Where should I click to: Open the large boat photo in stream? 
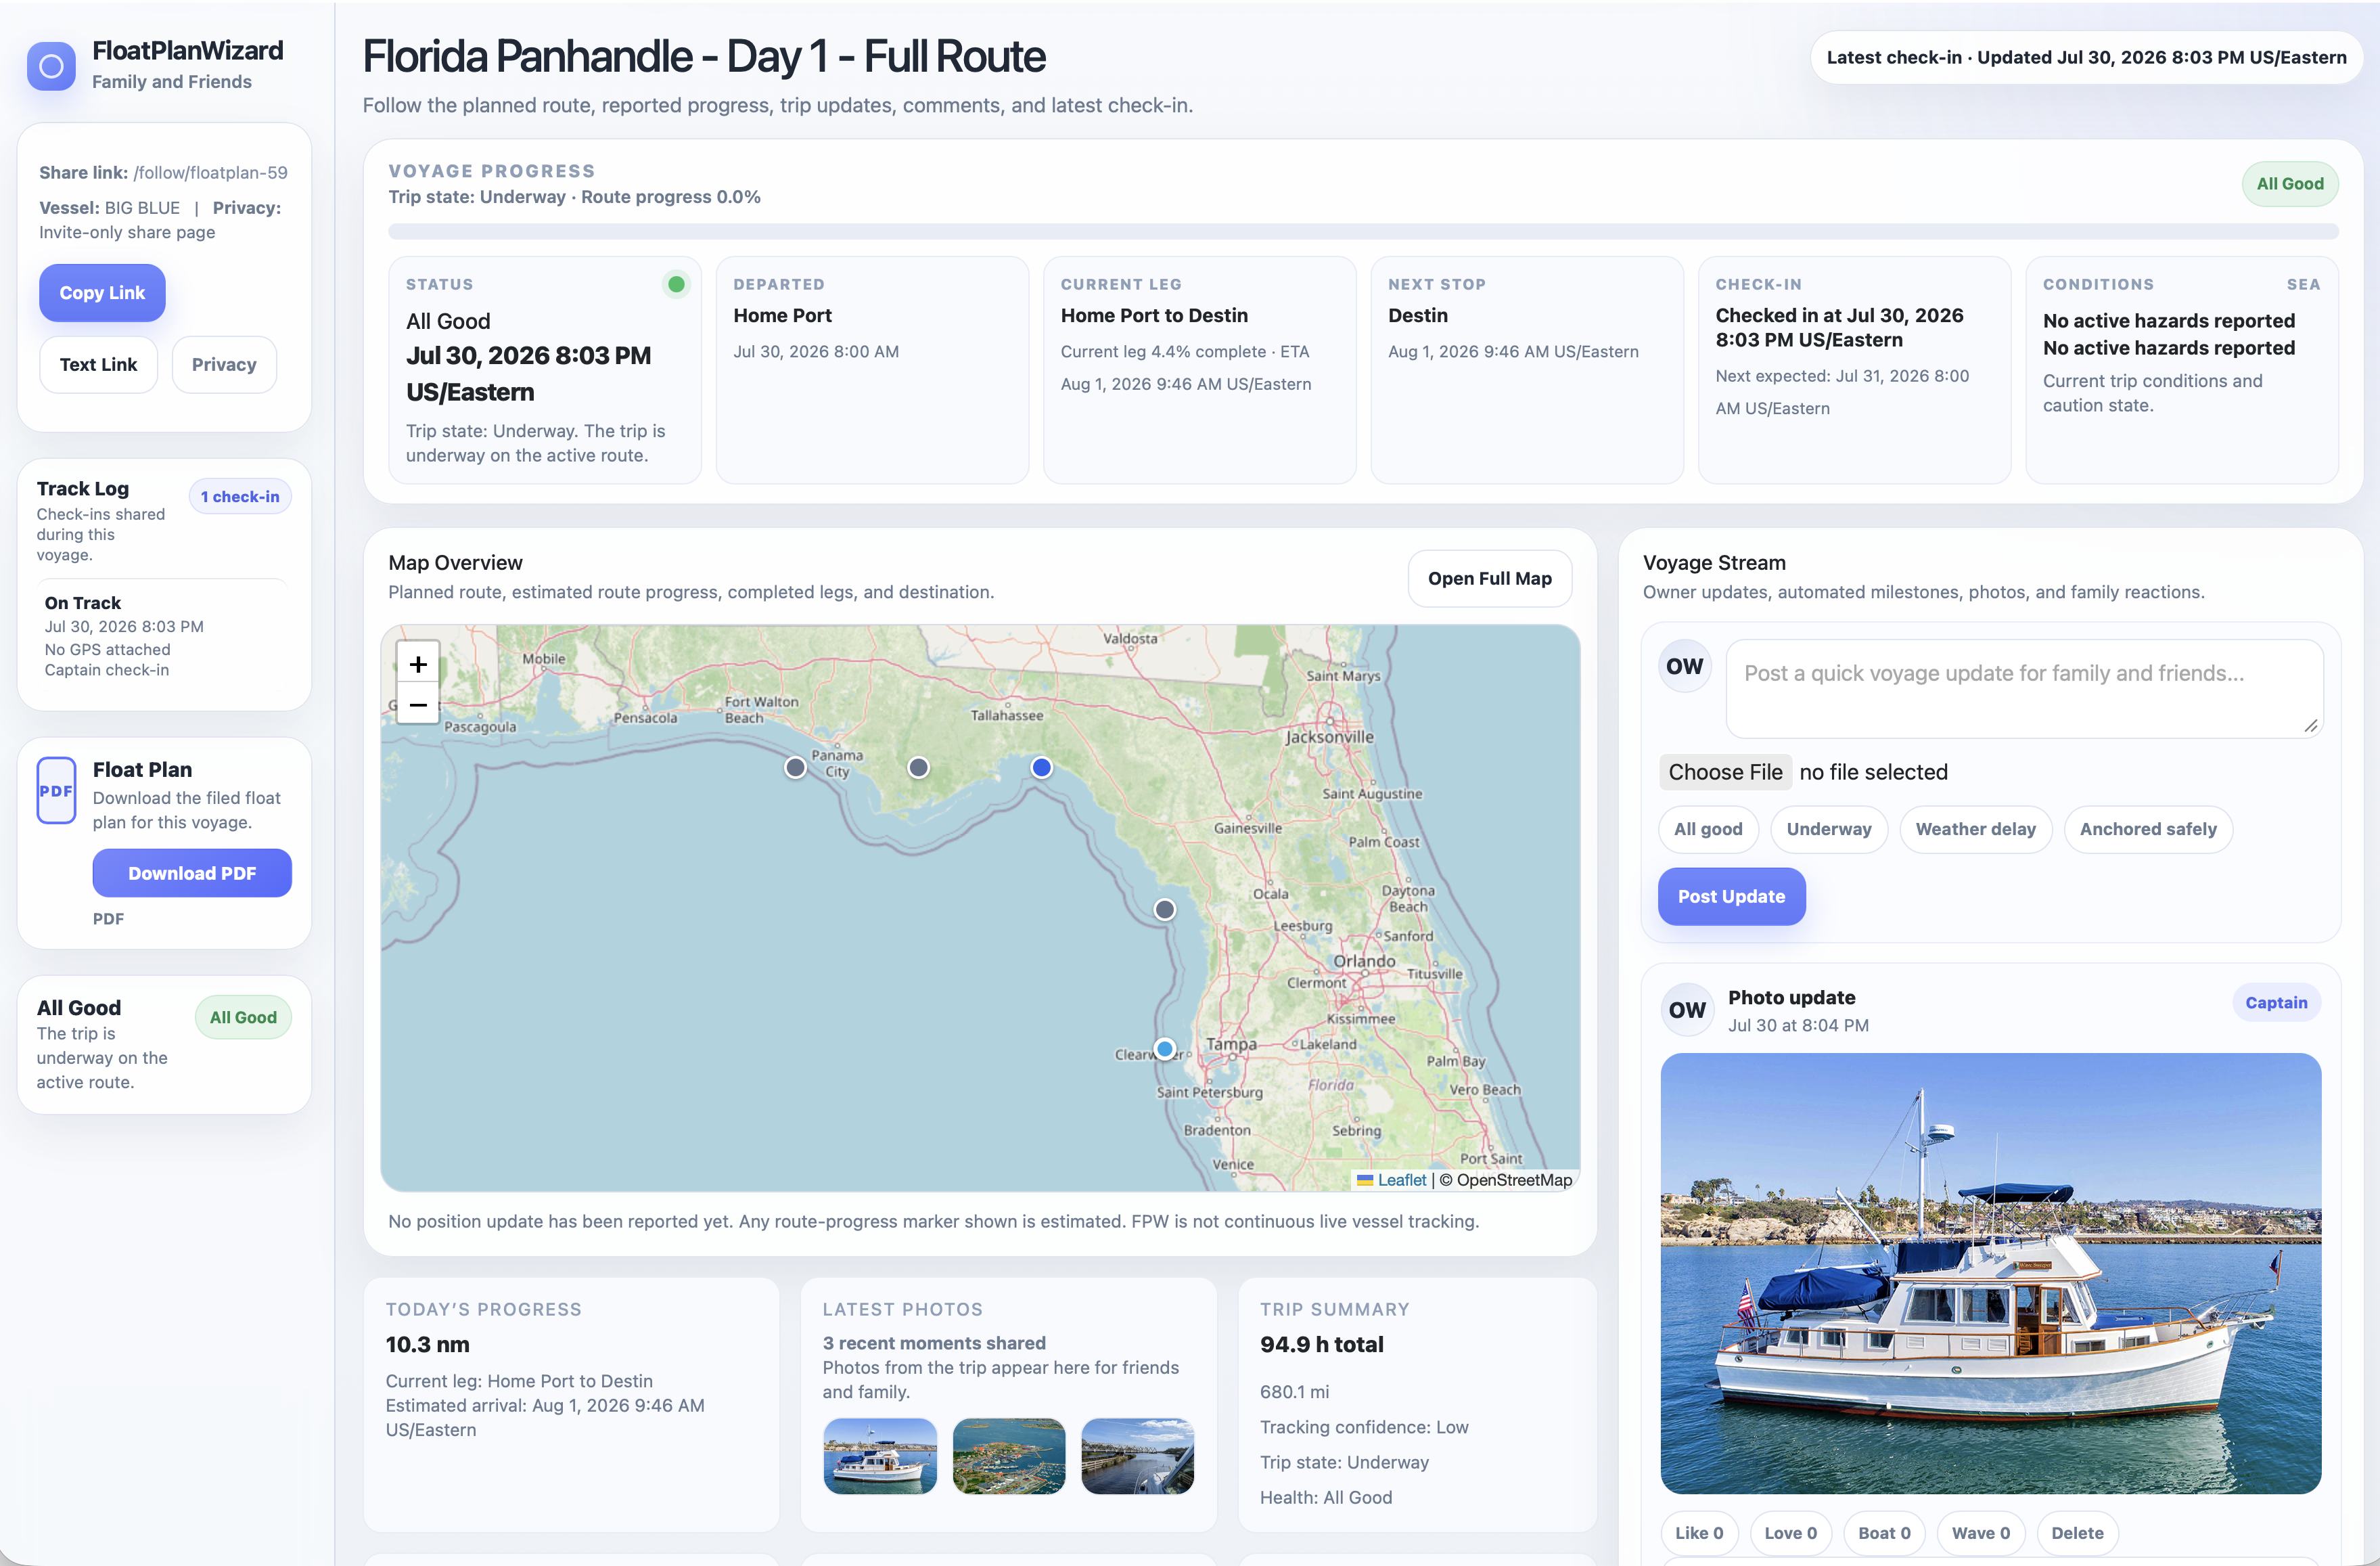click(x=1990, y=1273)
